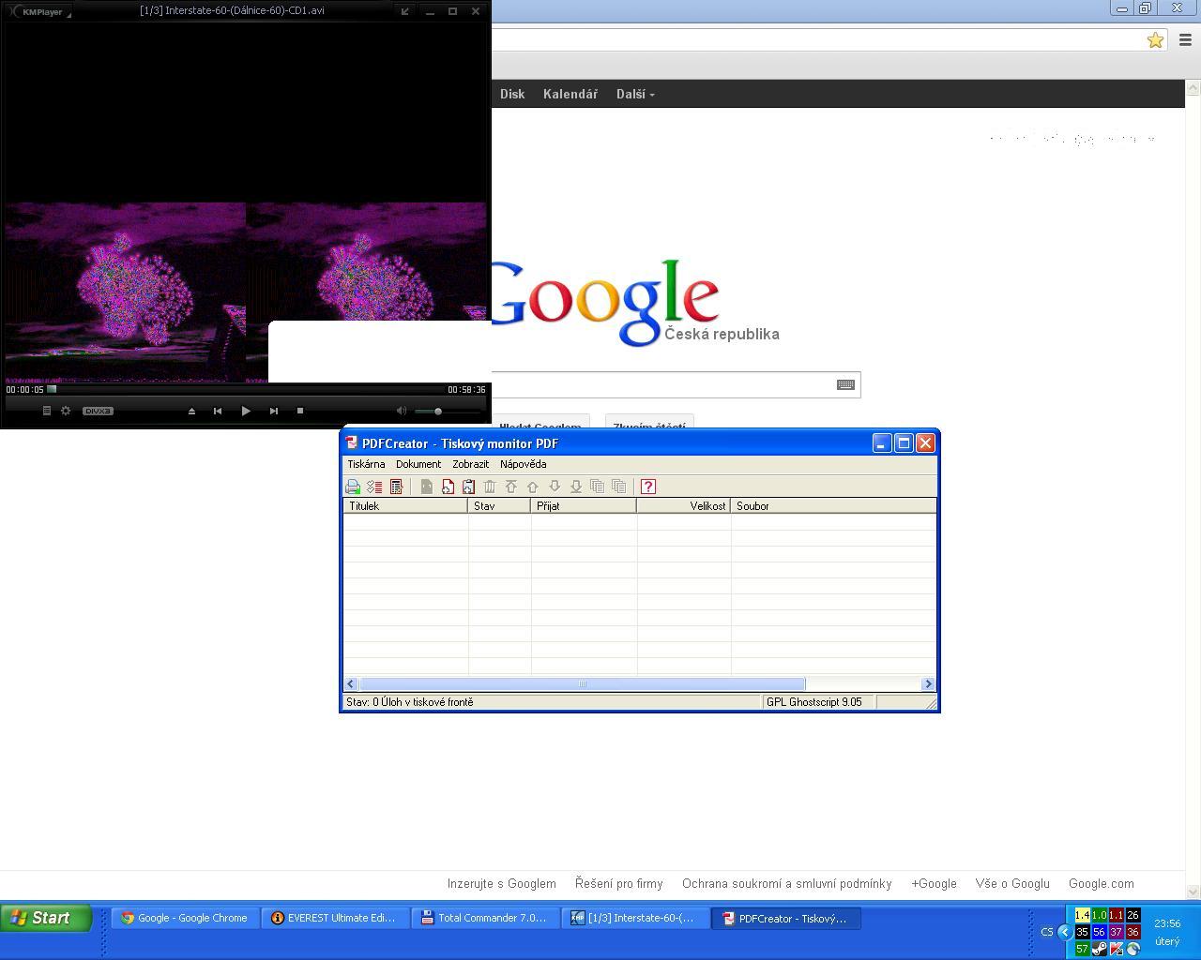This screenshot has height=960, width=1201.
Task: Sort by the Velikost column header
Action: tap(684, 506)
